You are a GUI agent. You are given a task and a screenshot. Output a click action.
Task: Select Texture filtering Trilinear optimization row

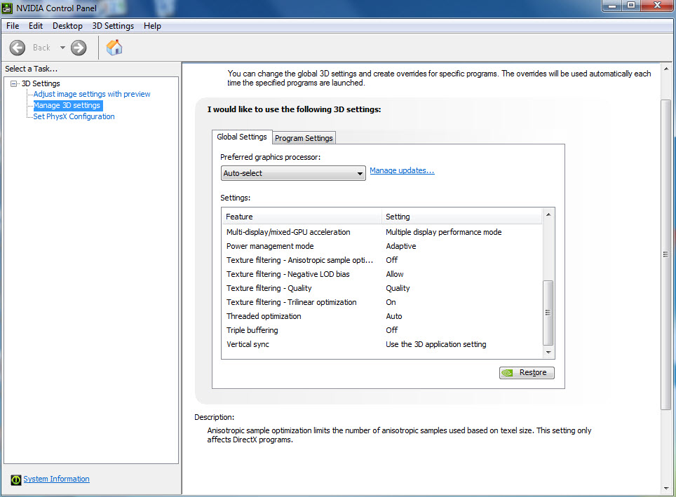coord(382,302)
